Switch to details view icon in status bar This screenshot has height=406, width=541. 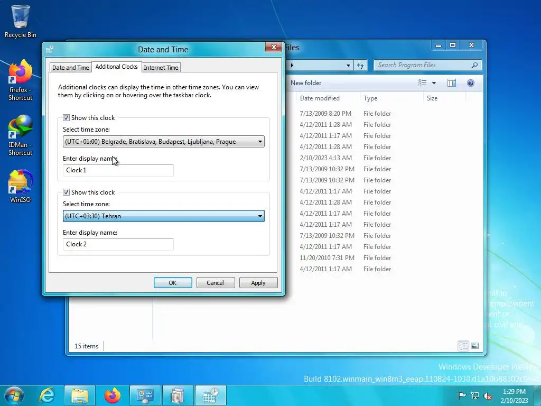[x=463, y=346]
